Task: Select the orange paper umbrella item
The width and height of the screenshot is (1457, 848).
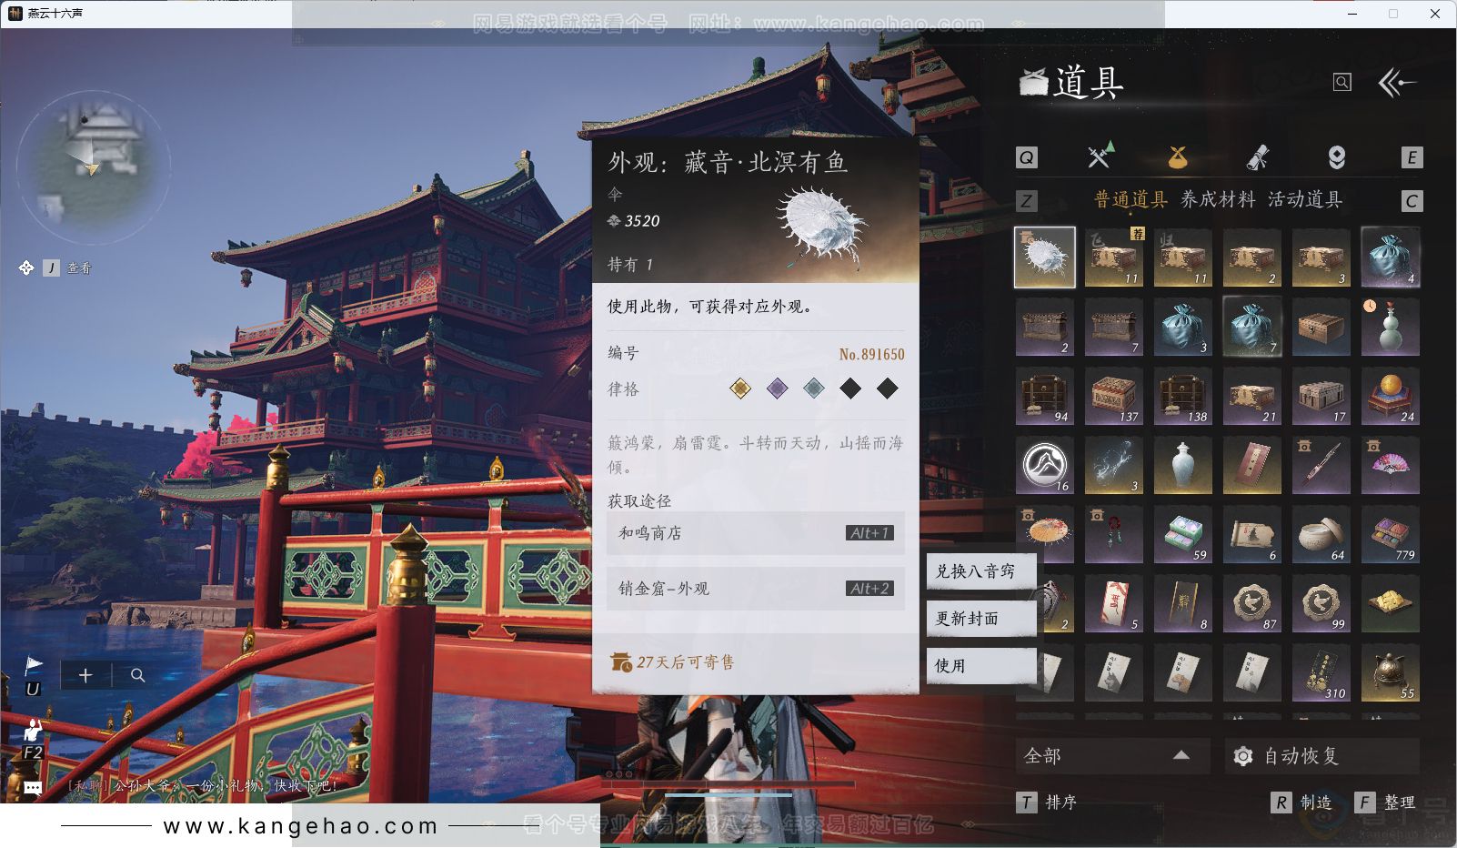Action: pos(1045,534)
